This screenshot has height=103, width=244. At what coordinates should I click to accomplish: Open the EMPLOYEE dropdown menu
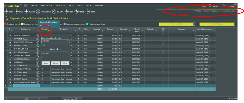click(x=46, y=5)
